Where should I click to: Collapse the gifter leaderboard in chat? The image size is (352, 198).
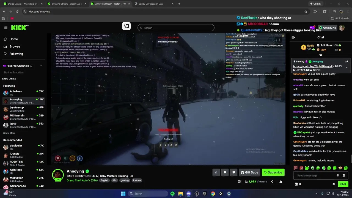pyautogui.click(x=321, y=55)
